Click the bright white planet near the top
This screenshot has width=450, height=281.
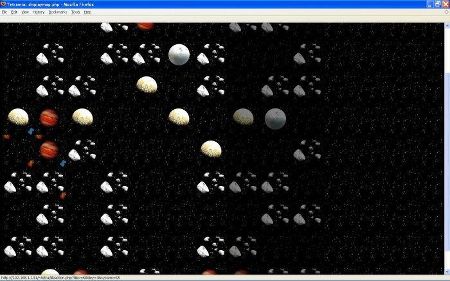[x=179, y=55]
